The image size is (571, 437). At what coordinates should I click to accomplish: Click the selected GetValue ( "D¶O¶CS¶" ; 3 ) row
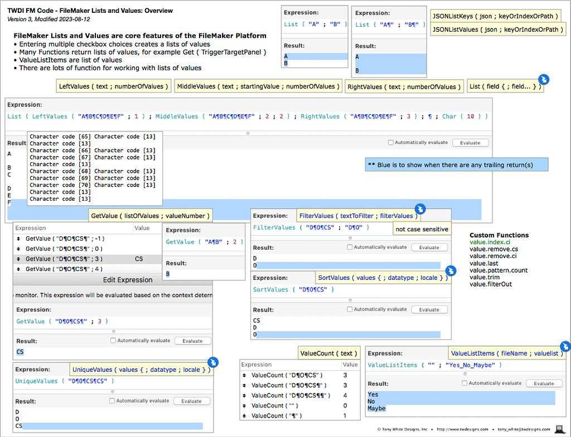(67, 259)
